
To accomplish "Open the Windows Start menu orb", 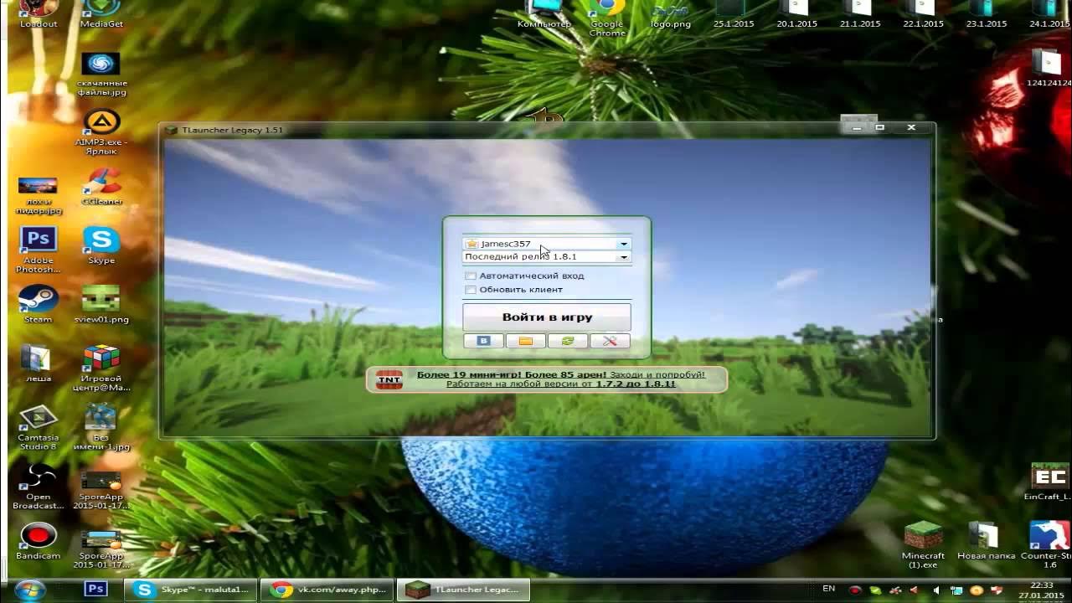I will point(29,590).
